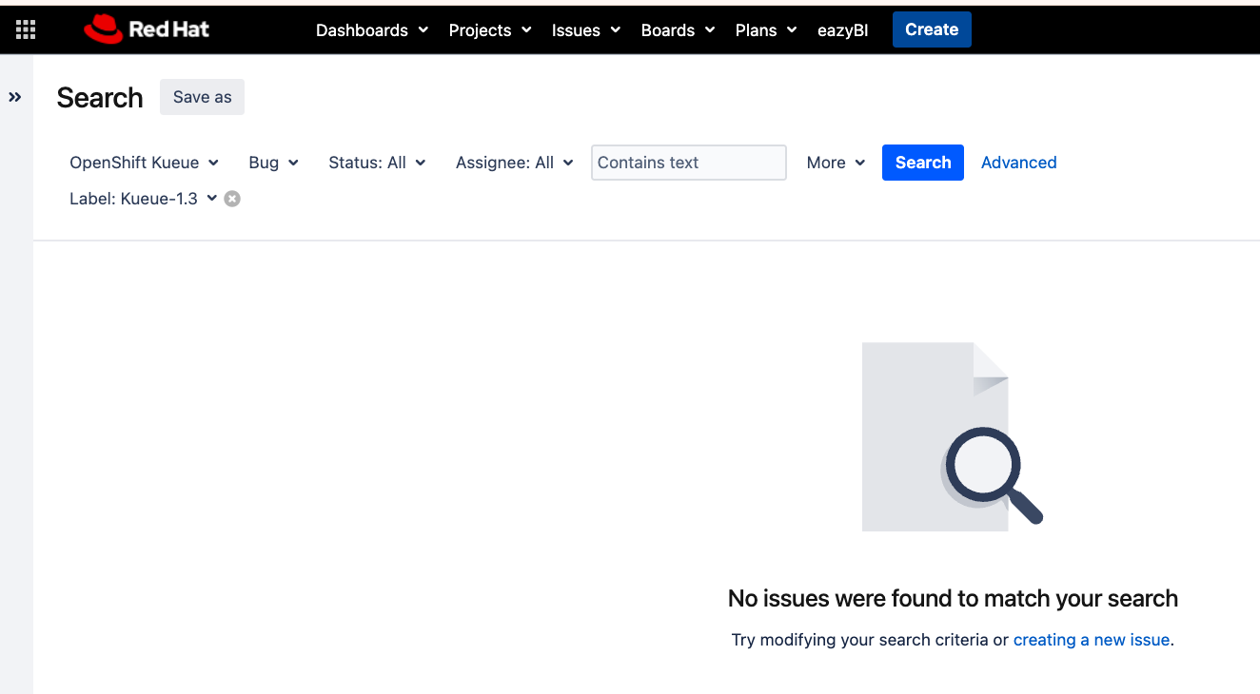Open the app switcher grid icon
The height and width of the screenshot is (694, 1260).
(26, 29)
